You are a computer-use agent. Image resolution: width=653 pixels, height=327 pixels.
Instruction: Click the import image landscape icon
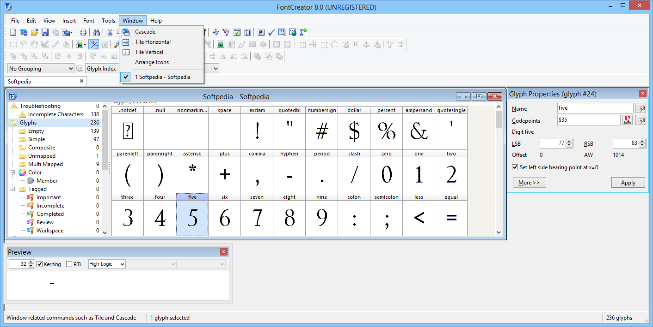coord(221,44)
